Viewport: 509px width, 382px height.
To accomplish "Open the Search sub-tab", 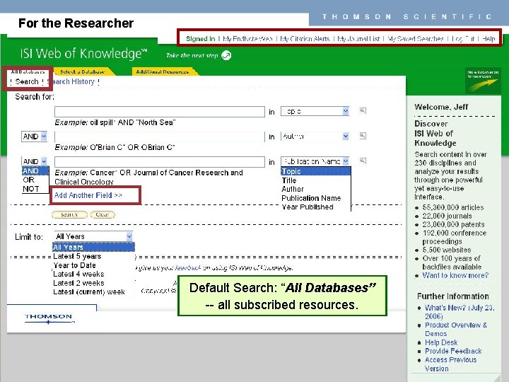I will (27, 81).
